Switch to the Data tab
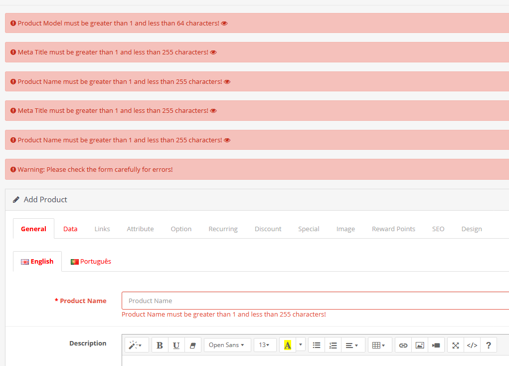Image resolution: width=509 pixels, height=366 pixels. [70, 229]
